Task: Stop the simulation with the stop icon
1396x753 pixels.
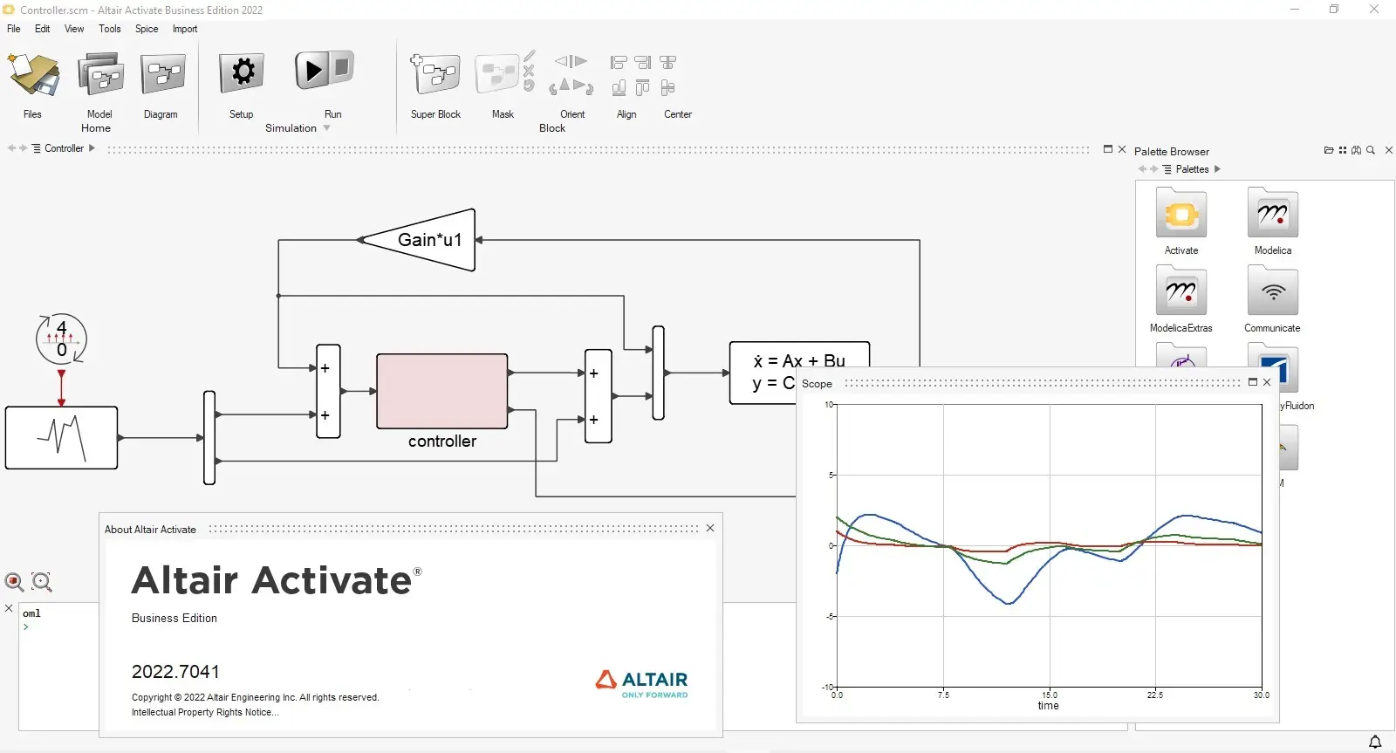Action: pyautogui.click(x=342, y=67)
